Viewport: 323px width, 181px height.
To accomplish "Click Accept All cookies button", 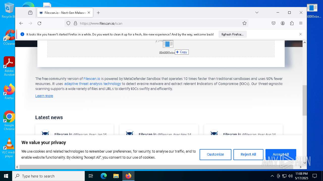I will coord(281,154).
